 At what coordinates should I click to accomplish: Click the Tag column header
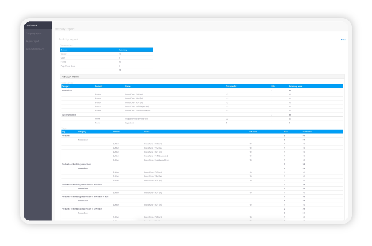tap(63, 131)
